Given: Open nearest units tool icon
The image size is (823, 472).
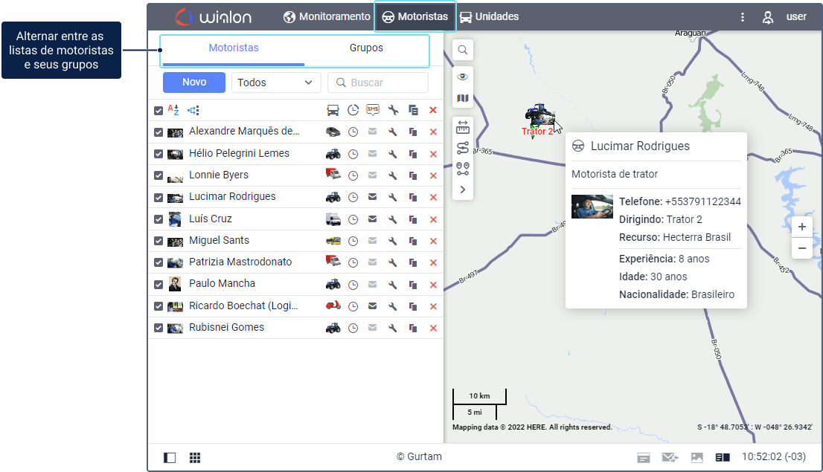Looking at the screenshot, I should 462,169.
